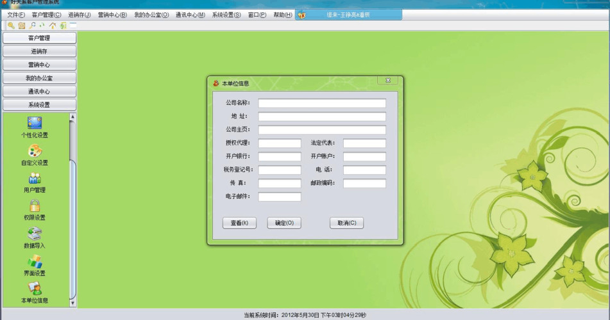This screenshot has width=610, height=320.
Task: Click the green refresh arrows toolbar icon
Action: 42,26
